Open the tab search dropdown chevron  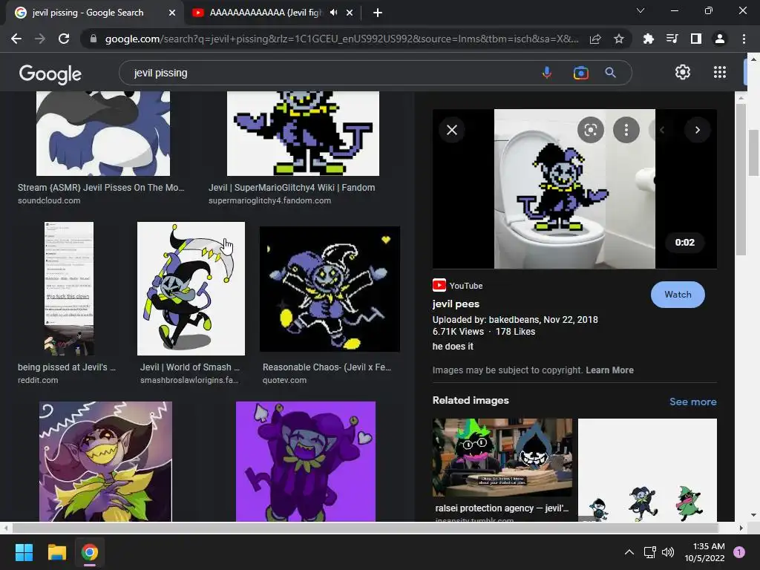(x=641, y=10)
